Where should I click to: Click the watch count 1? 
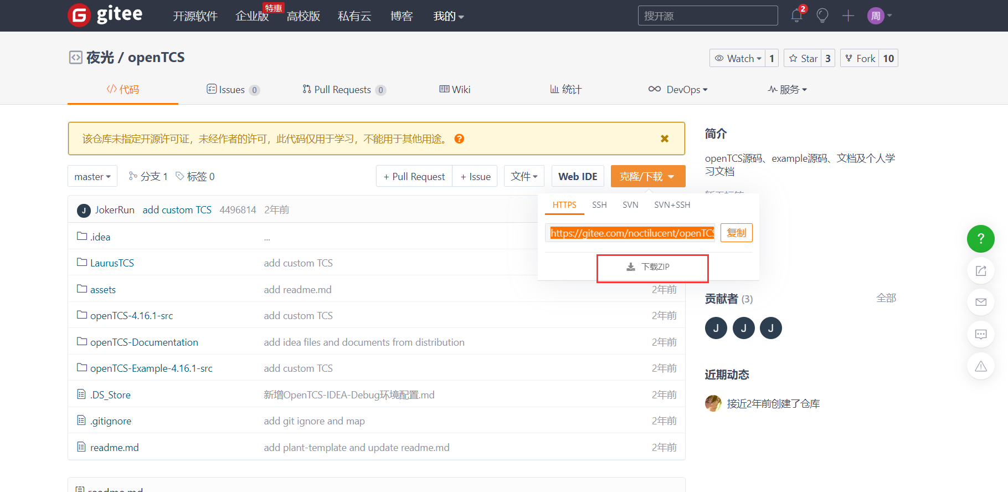[772, 58]
